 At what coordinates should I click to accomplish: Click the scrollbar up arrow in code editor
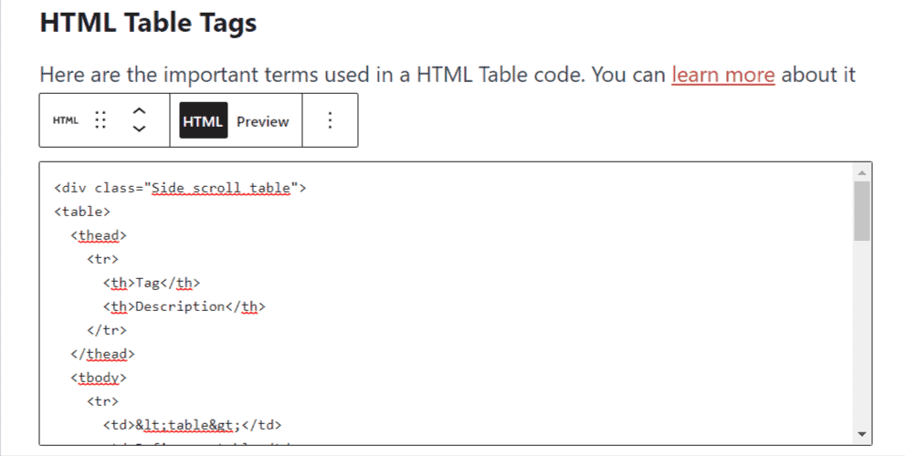[x=862, y=173]
